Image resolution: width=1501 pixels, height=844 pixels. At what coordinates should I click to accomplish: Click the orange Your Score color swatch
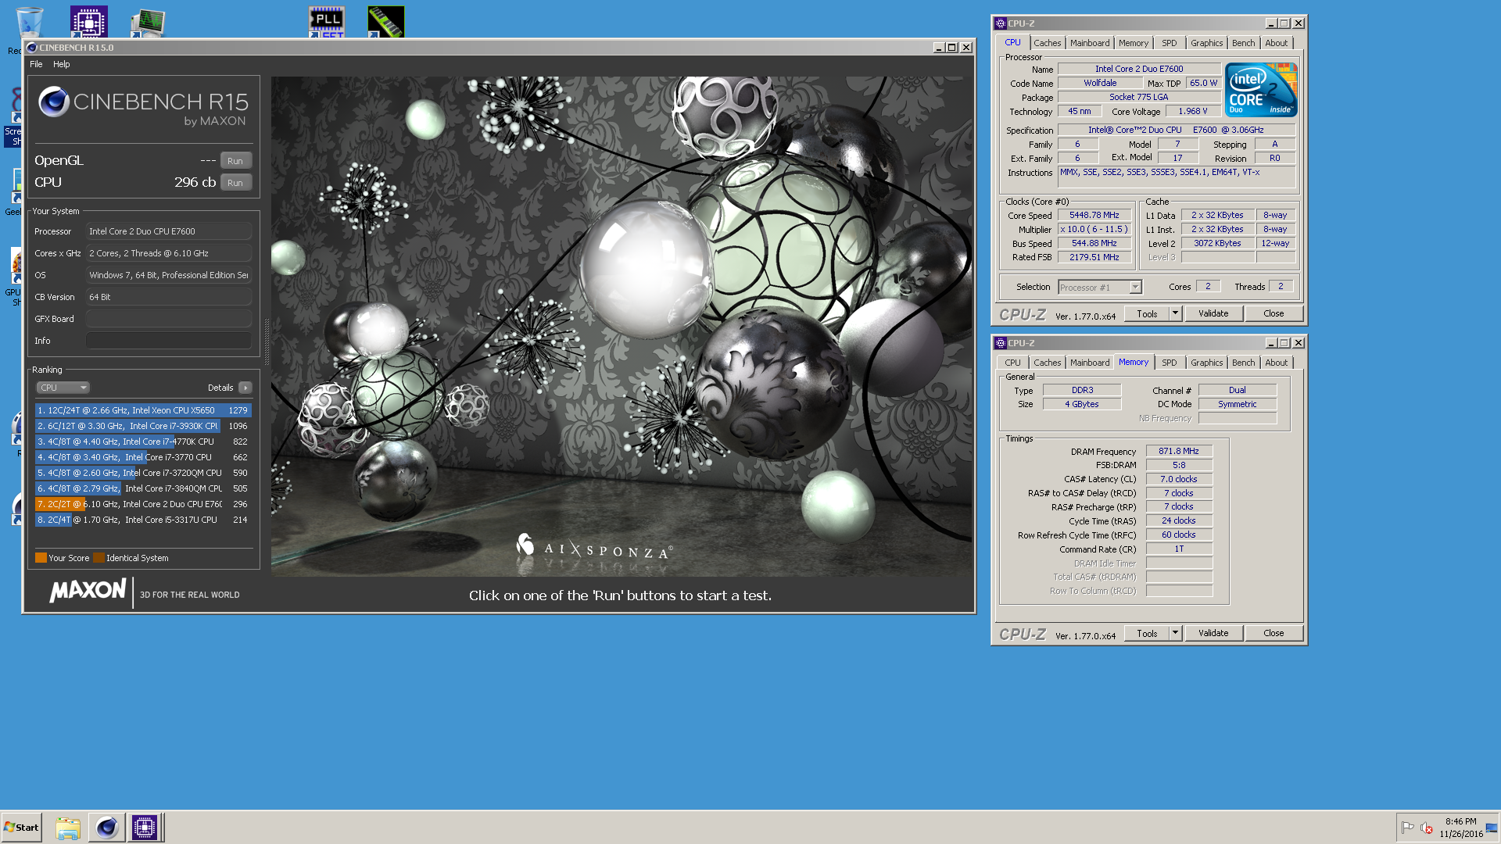coord(41,558)
